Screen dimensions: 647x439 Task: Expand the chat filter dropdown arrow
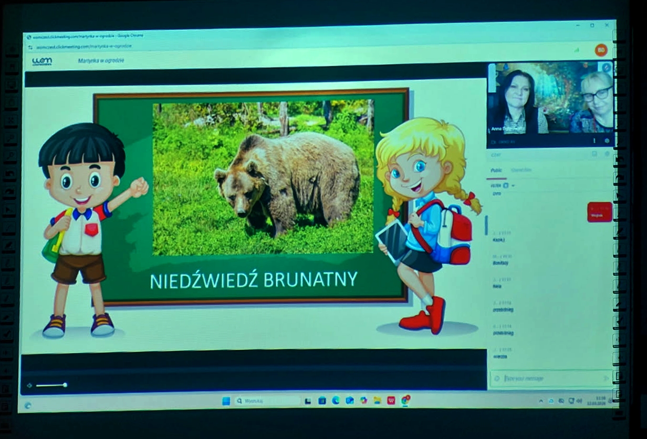click(x=513, y=186)
